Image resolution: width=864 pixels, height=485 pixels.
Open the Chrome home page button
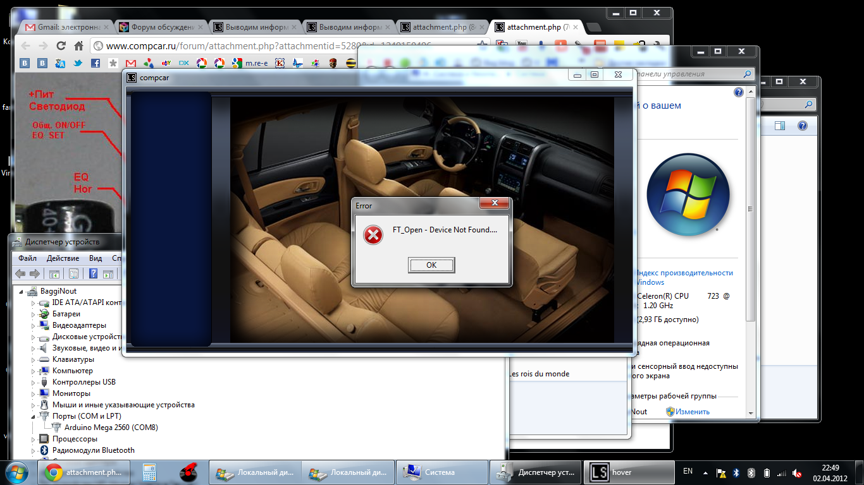coord(79,46)
